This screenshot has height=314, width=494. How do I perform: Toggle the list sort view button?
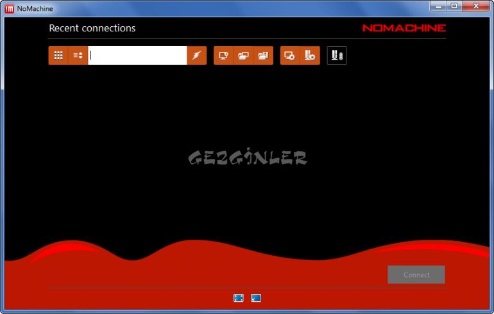pos(78,56)
